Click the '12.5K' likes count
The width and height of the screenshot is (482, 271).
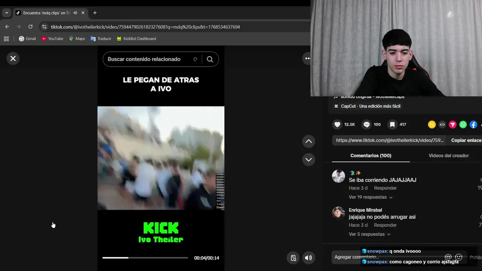(349, 125)
